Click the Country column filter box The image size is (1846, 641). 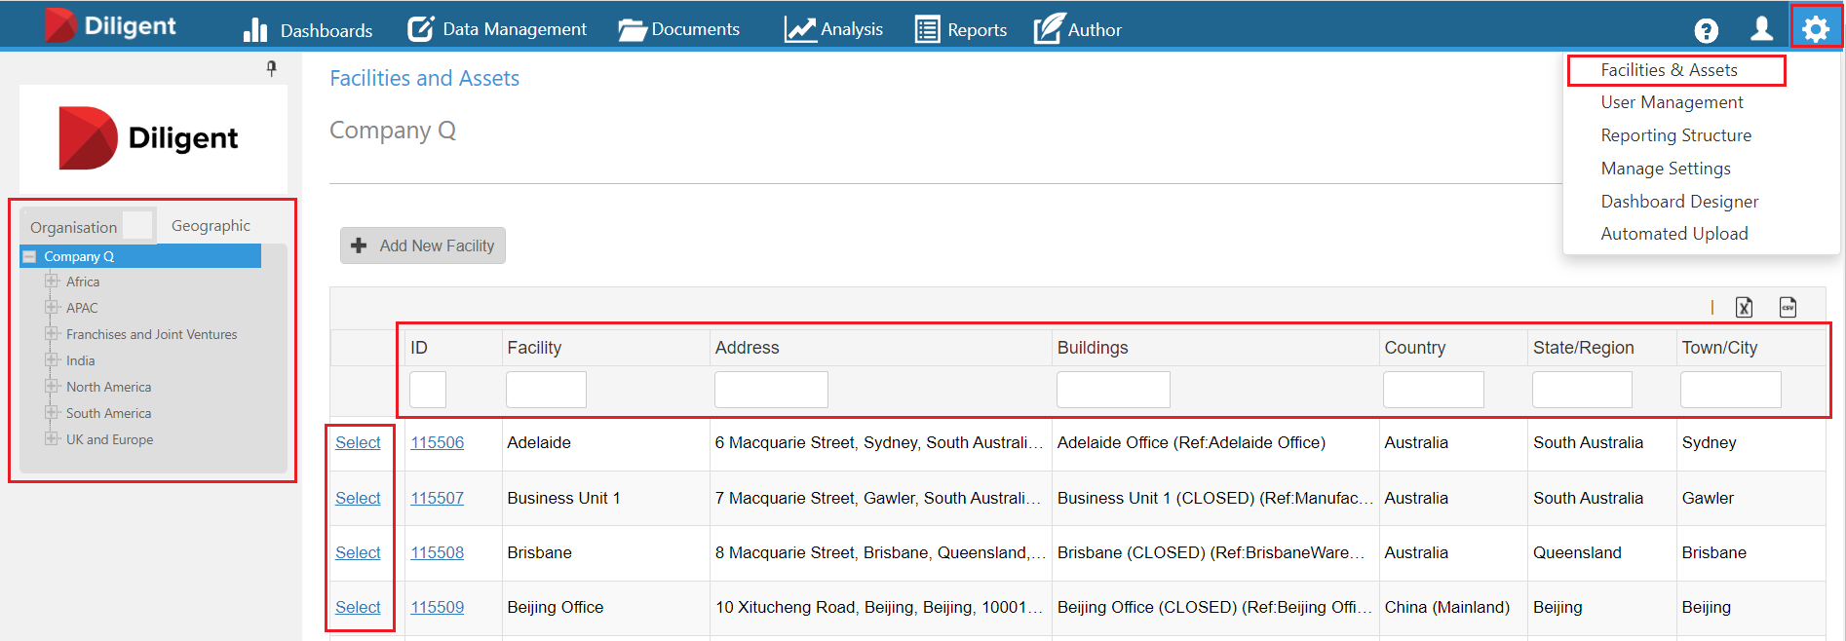pyautogui.click(x=1433, y=390)
